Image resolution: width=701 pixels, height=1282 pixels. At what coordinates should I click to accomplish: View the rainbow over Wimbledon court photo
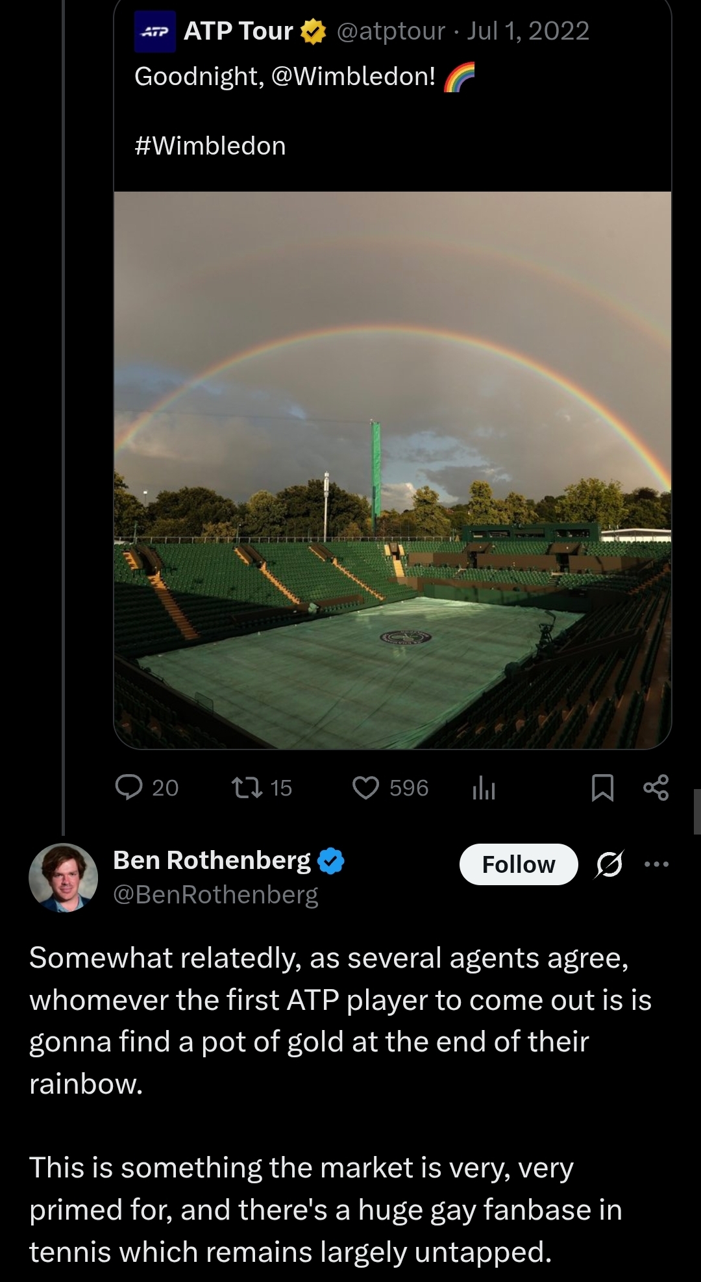(x=393, y=470)
